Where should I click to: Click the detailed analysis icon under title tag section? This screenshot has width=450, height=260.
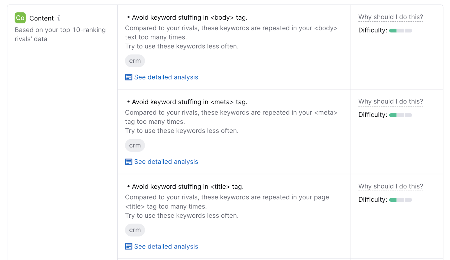[x=128, y=246]
